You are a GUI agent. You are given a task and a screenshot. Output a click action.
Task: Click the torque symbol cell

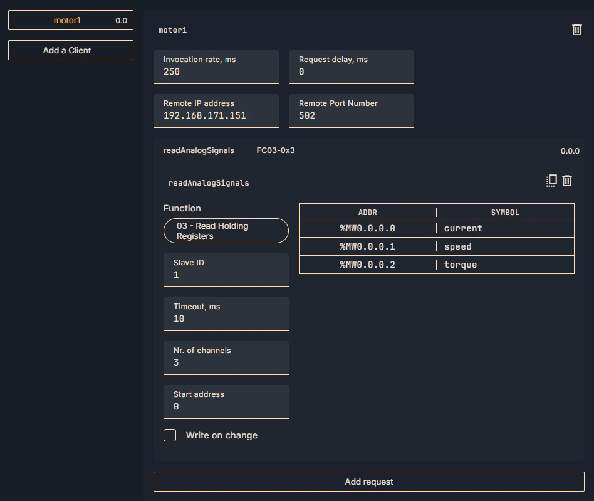[x=505, y=265]
